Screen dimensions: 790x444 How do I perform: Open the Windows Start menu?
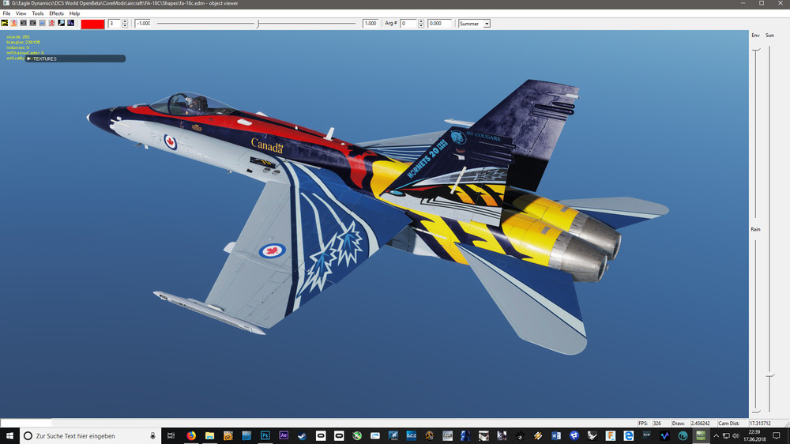(9, 436)
